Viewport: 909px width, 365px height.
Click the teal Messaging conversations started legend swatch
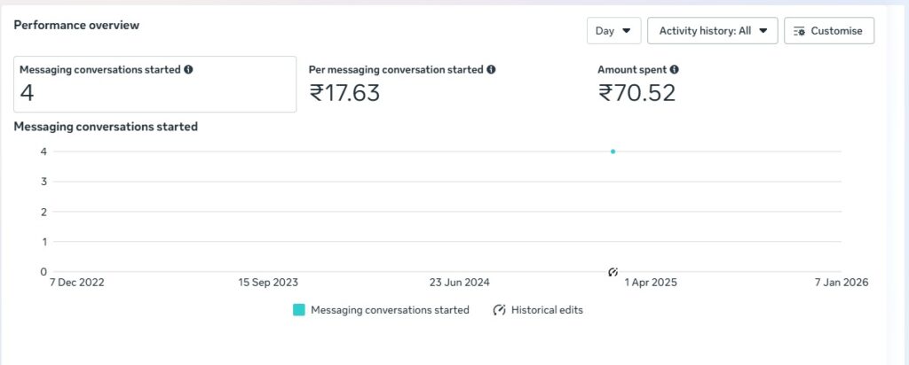point(299,310)
